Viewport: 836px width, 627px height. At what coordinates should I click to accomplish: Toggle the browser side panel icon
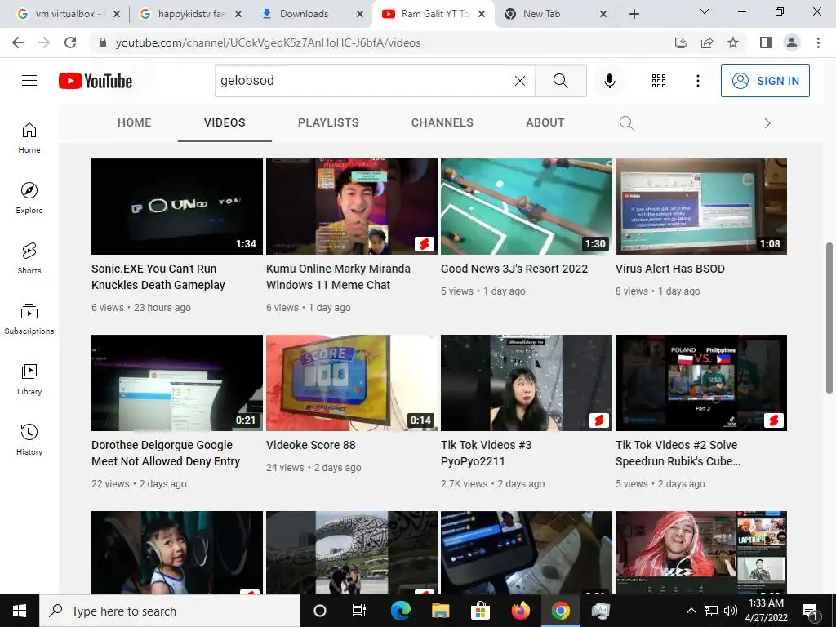click(766, 42)
